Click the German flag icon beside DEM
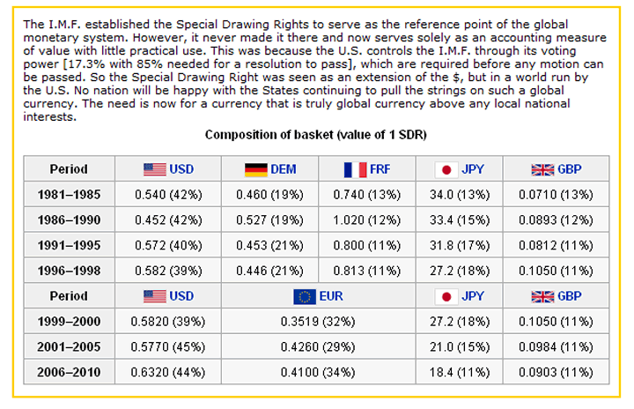 point(256,169)
